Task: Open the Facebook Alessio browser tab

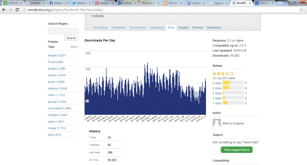Action: (58, 3)
